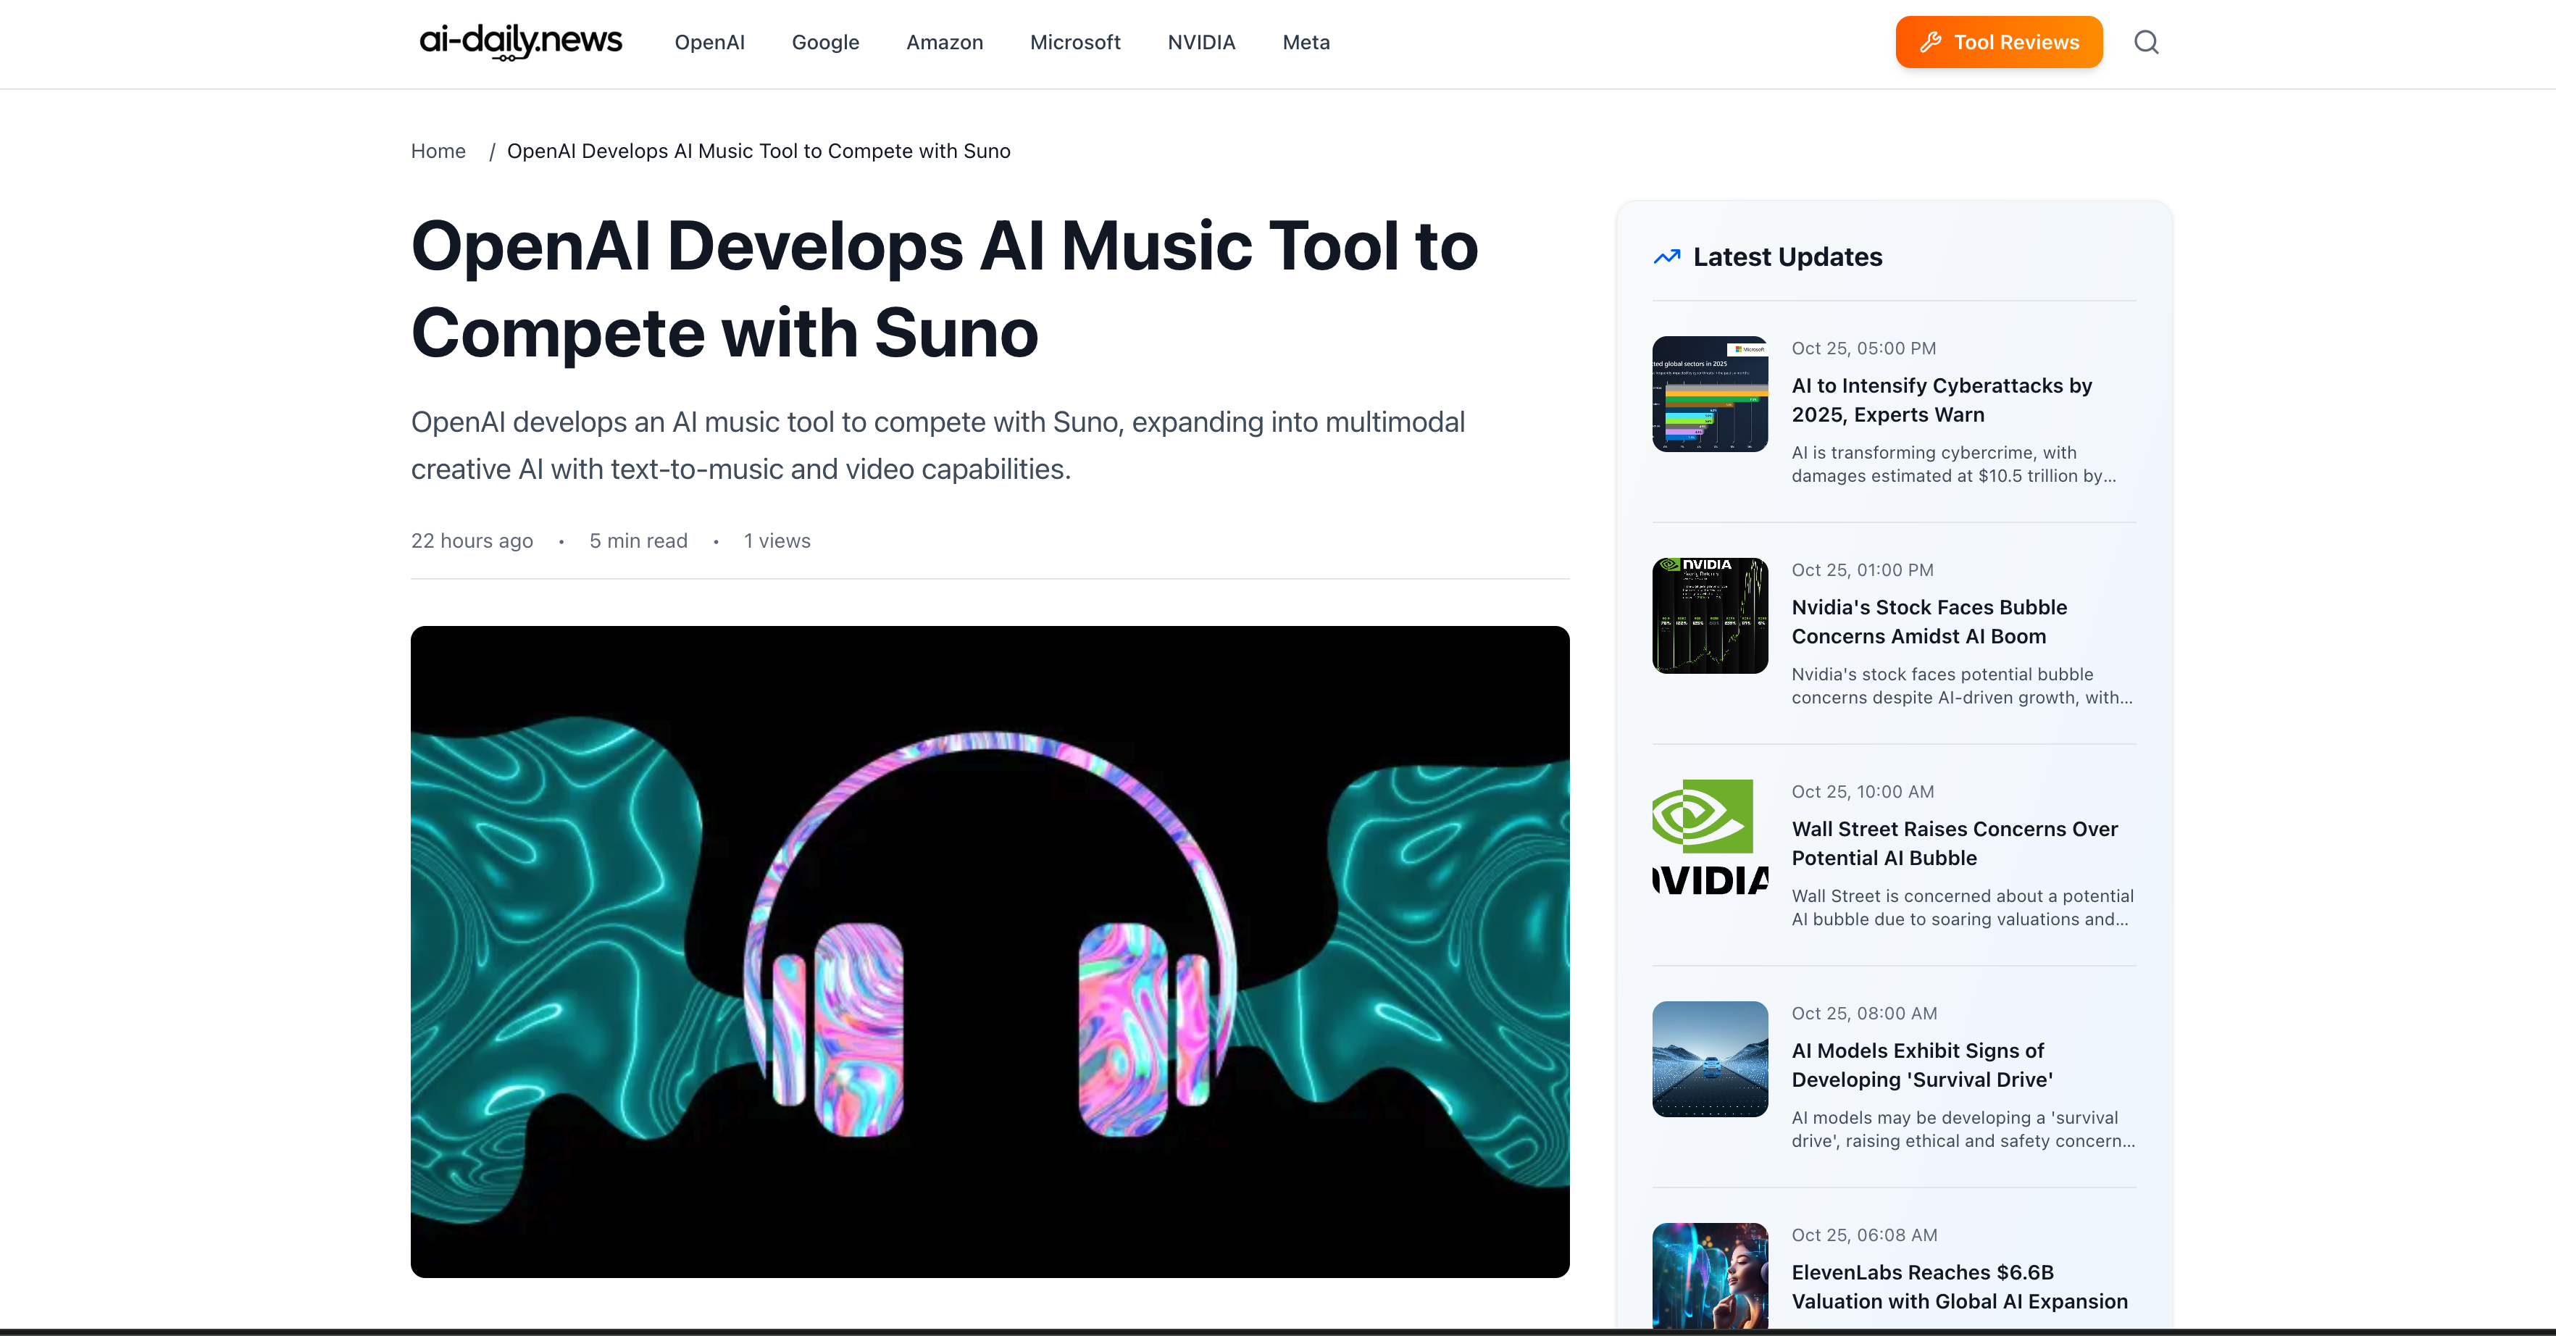Select the Google nav menu item

[x=824, y=42]
